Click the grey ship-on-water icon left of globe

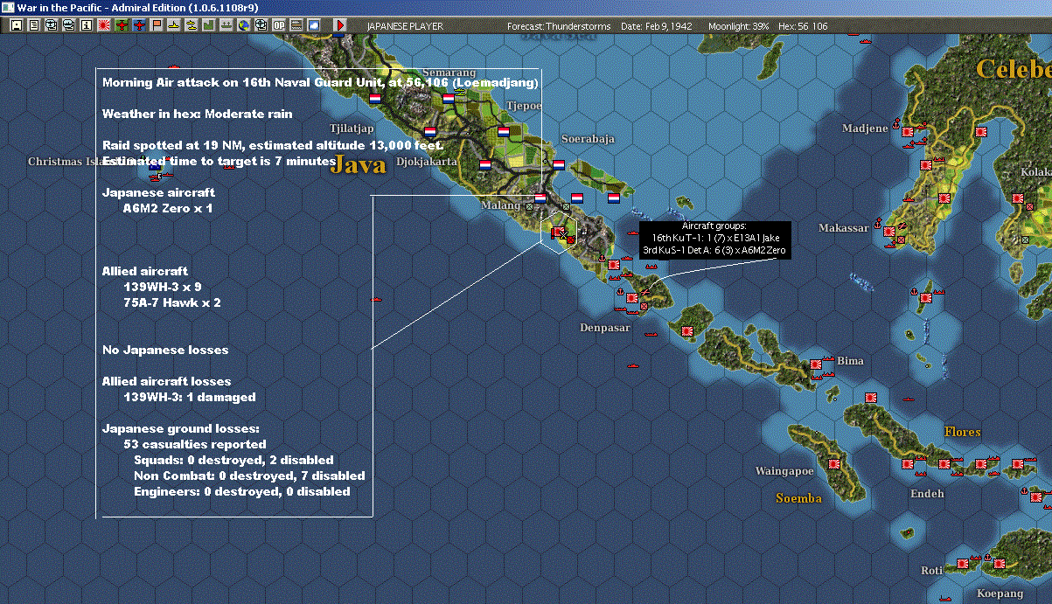tap(226, 25)
